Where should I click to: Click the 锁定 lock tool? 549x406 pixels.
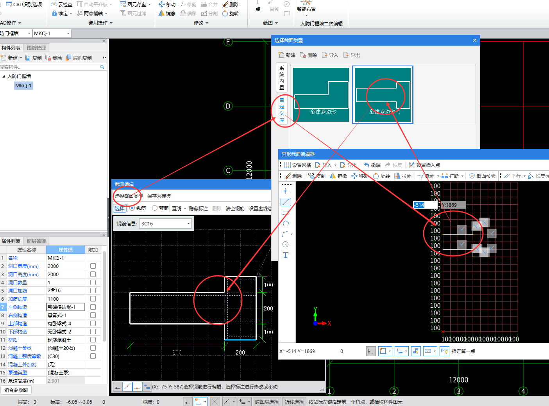[60, 13]
